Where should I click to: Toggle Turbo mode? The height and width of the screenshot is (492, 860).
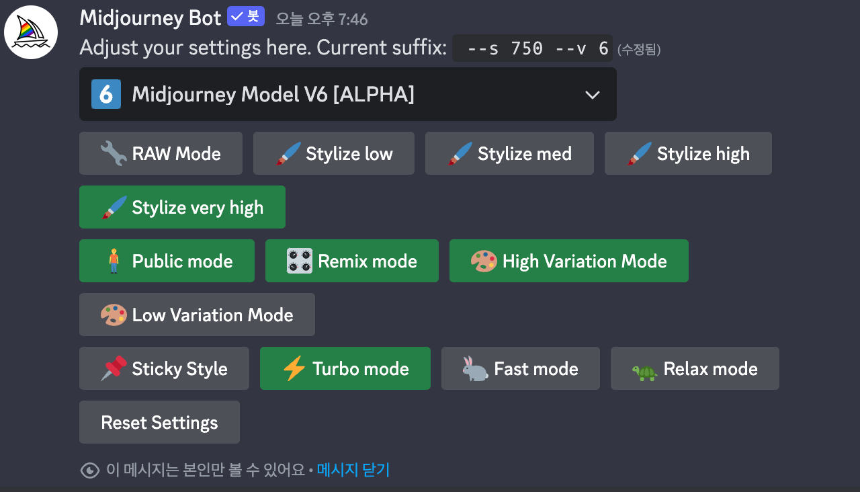345,368
